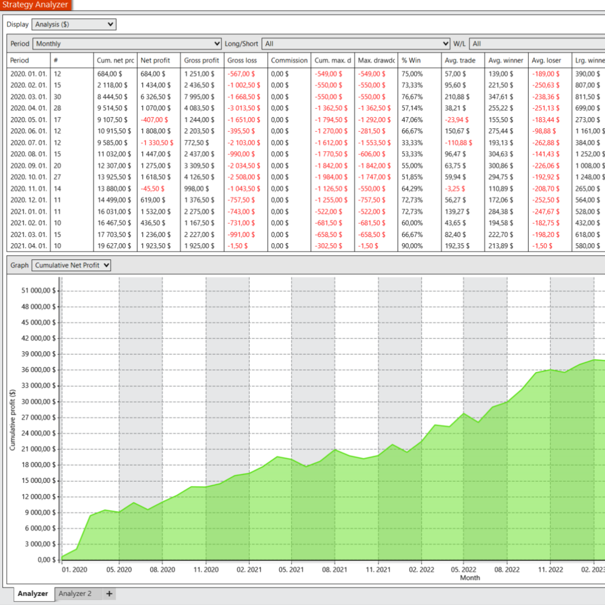Open the Graph selector showing Cumulative Net Profit

(x=73, y=265)
